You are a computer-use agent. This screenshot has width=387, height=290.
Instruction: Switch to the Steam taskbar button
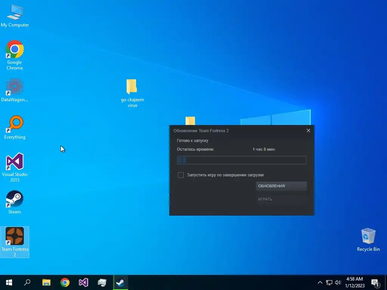(121, 282)
